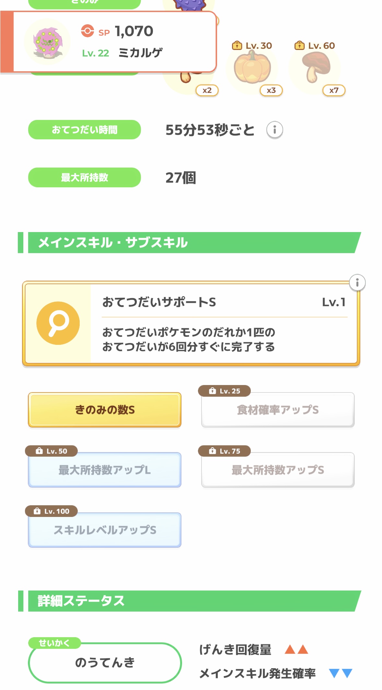Open main skill info icon

click(357, 283)
